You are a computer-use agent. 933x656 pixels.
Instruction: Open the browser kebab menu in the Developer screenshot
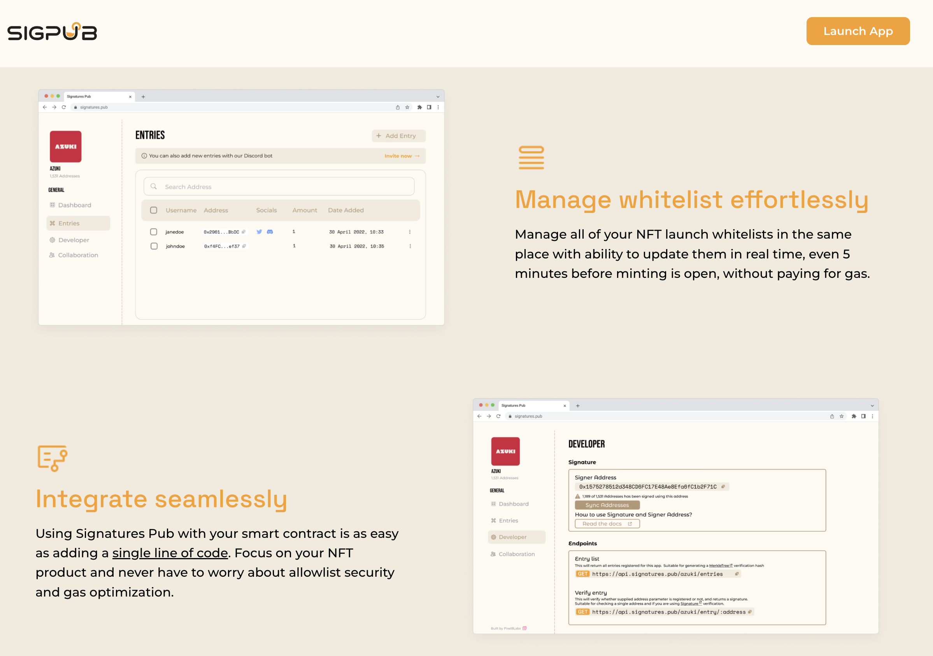[872, 416]
